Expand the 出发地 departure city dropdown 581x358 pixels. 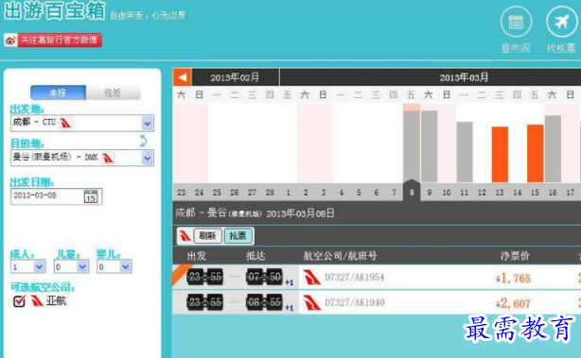148,123
